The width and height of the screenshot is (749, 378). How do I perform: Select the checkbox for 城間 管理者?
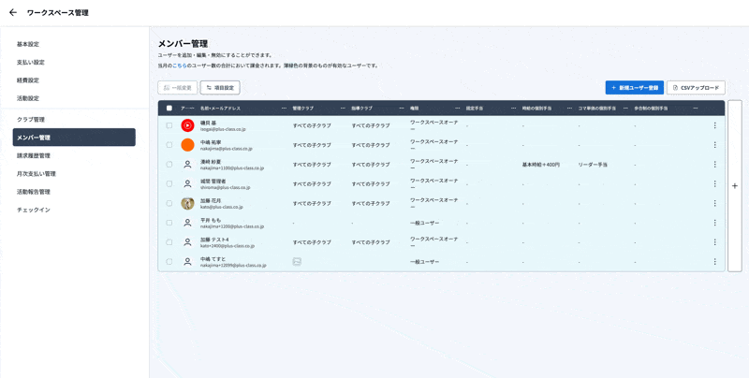point(169,184)
